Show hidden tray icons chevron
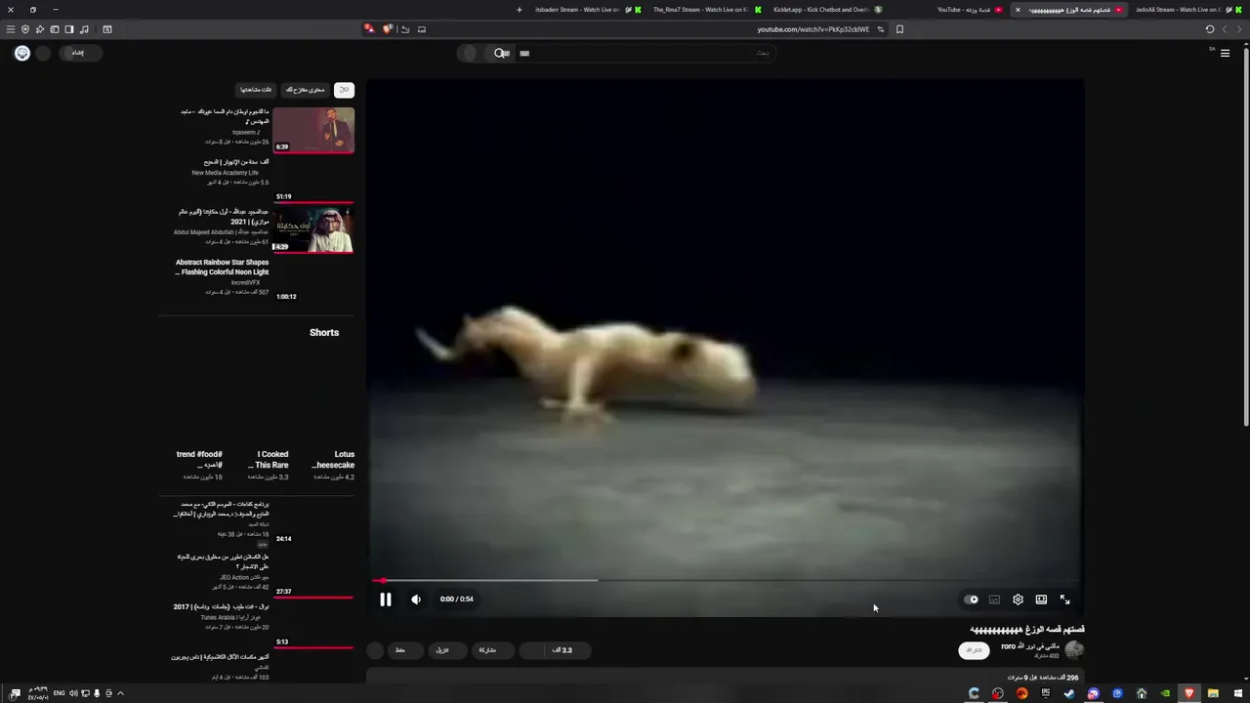This screenshot has width=1250, height=703. tap(120, 693)
